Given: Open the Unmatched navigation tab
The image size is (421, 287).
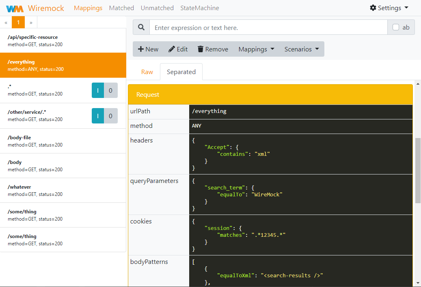Looking at the screenshot, I should point(157,8).
